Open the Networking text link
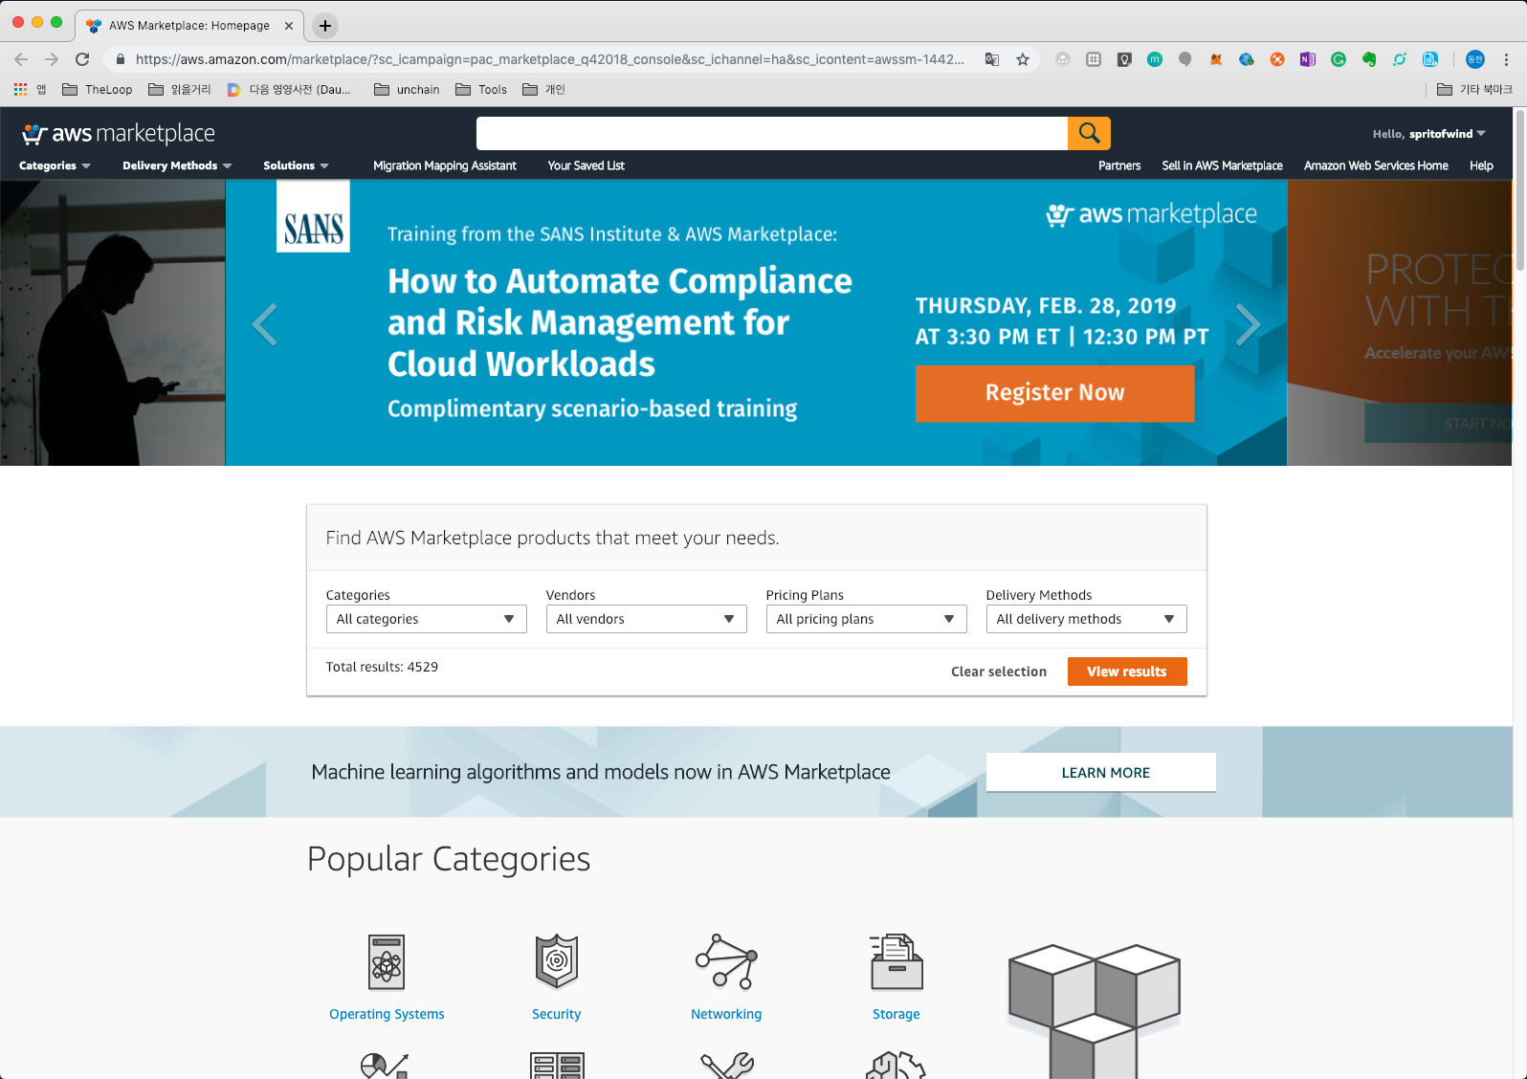1527x1079 pixels. coord(726,1014)
